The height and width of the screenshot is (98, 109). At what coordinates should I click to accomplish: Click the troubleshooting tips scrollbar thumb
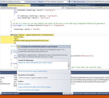(x=69, y=65)
